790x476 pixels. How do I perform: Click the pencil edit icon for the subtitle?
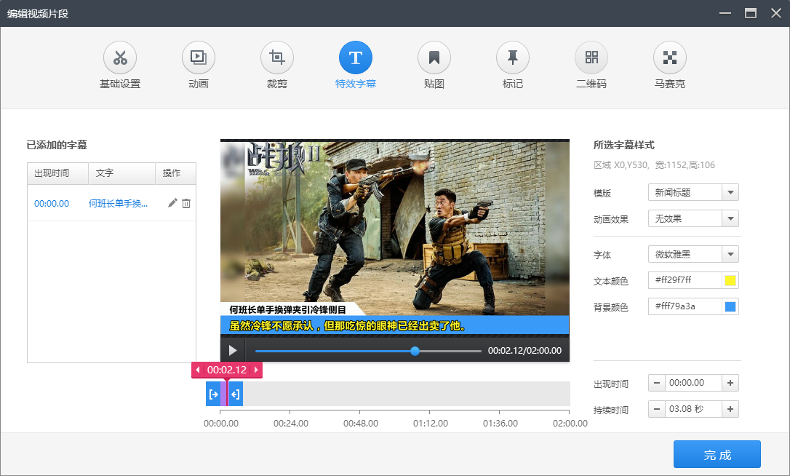point(172,203)
